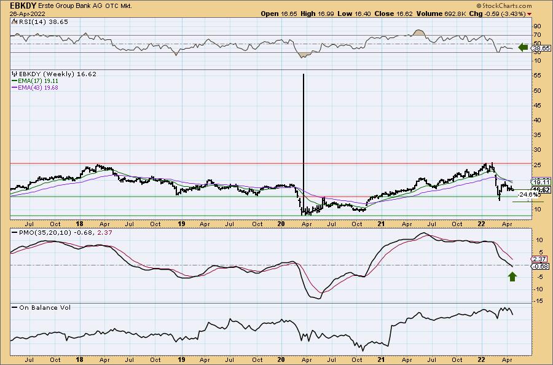Click the 55 price axis label
Viewport: 553px width, 365px height.
point(538,76)
